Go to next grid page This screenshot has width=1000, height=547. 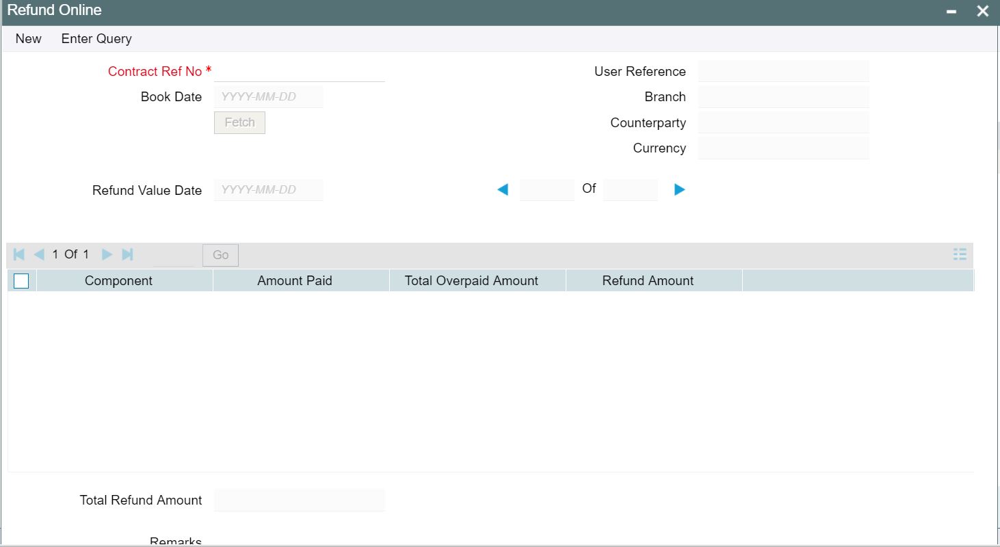107,254
